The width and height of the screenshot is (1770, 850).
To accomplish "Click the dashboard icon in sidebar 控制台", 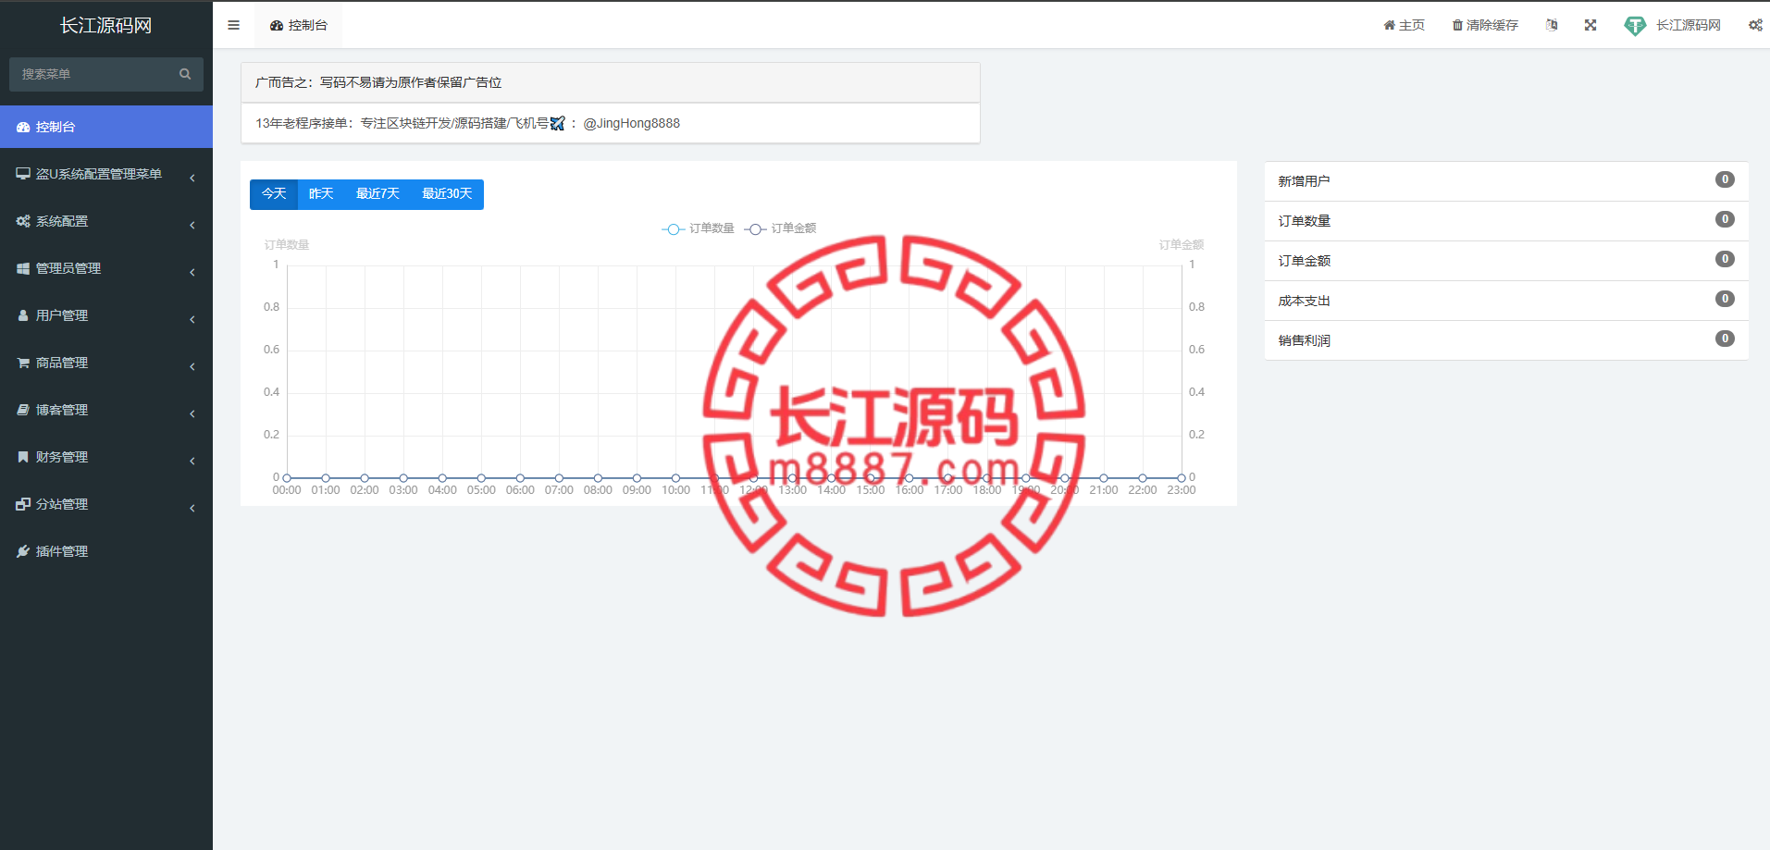I will tap(23, 127).
